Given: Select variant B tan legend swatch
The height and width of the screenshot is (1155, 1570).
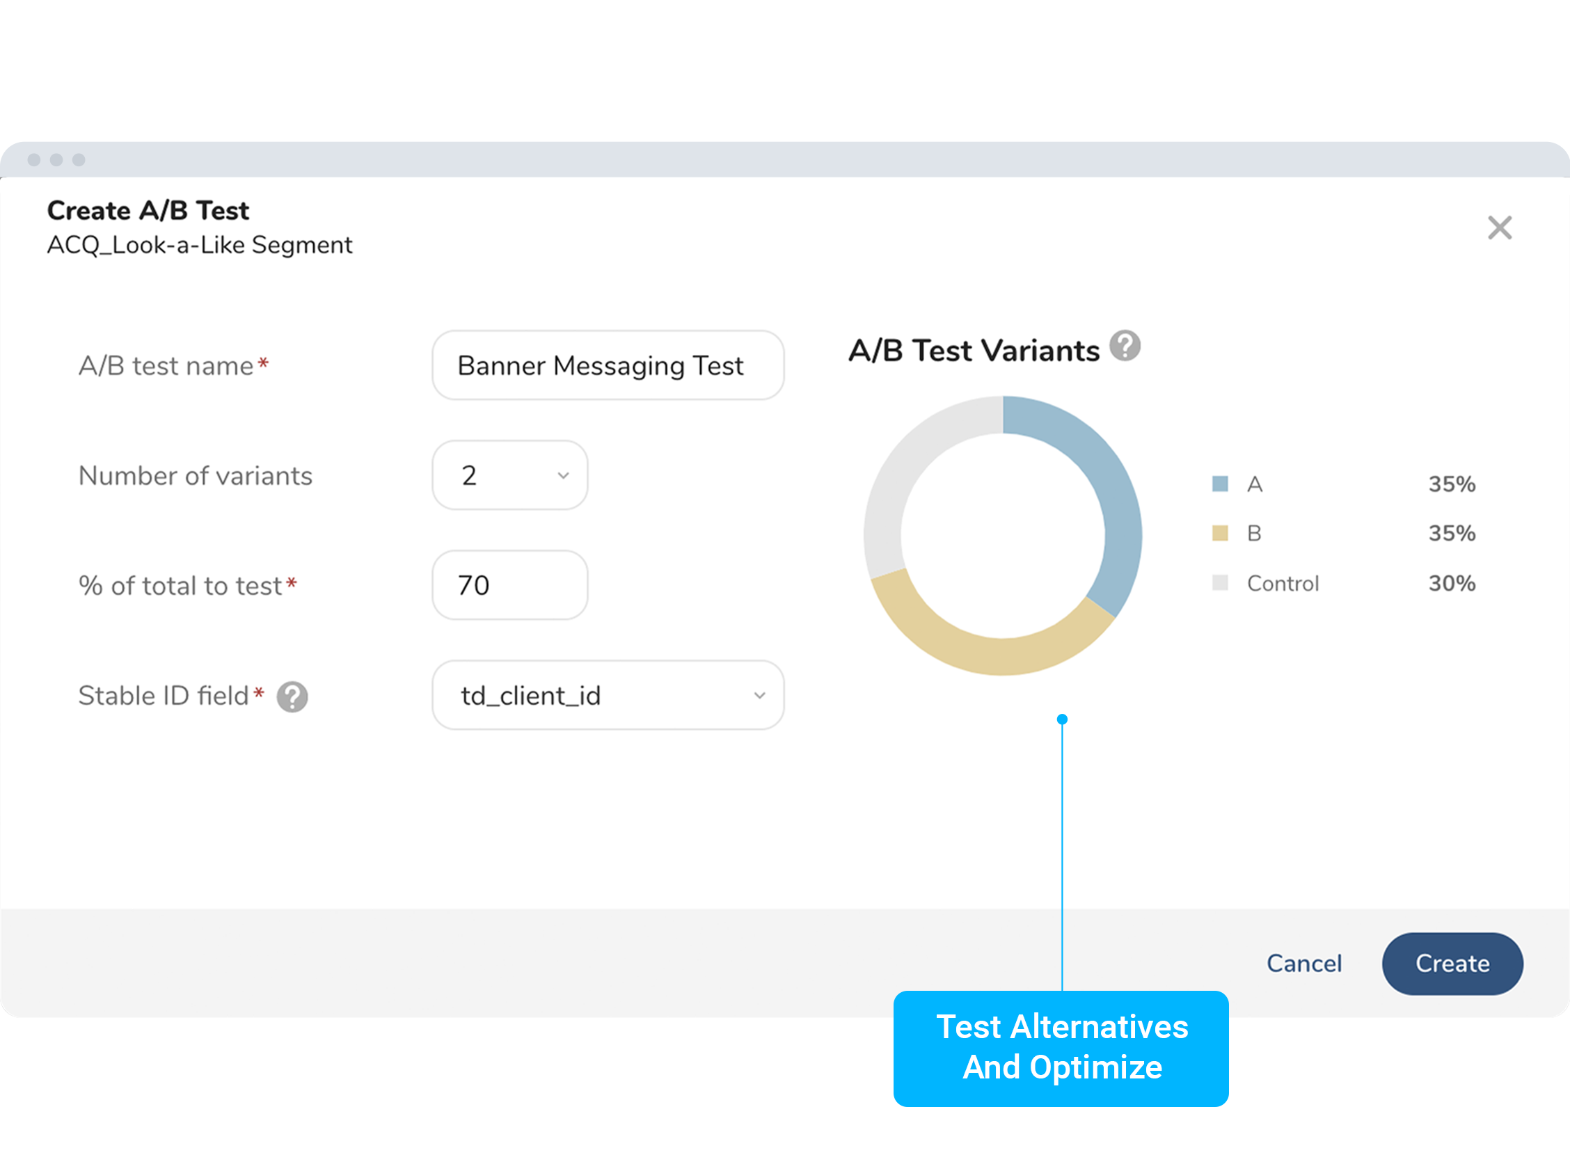Looking at the screenshot, I should point(1221,534).
